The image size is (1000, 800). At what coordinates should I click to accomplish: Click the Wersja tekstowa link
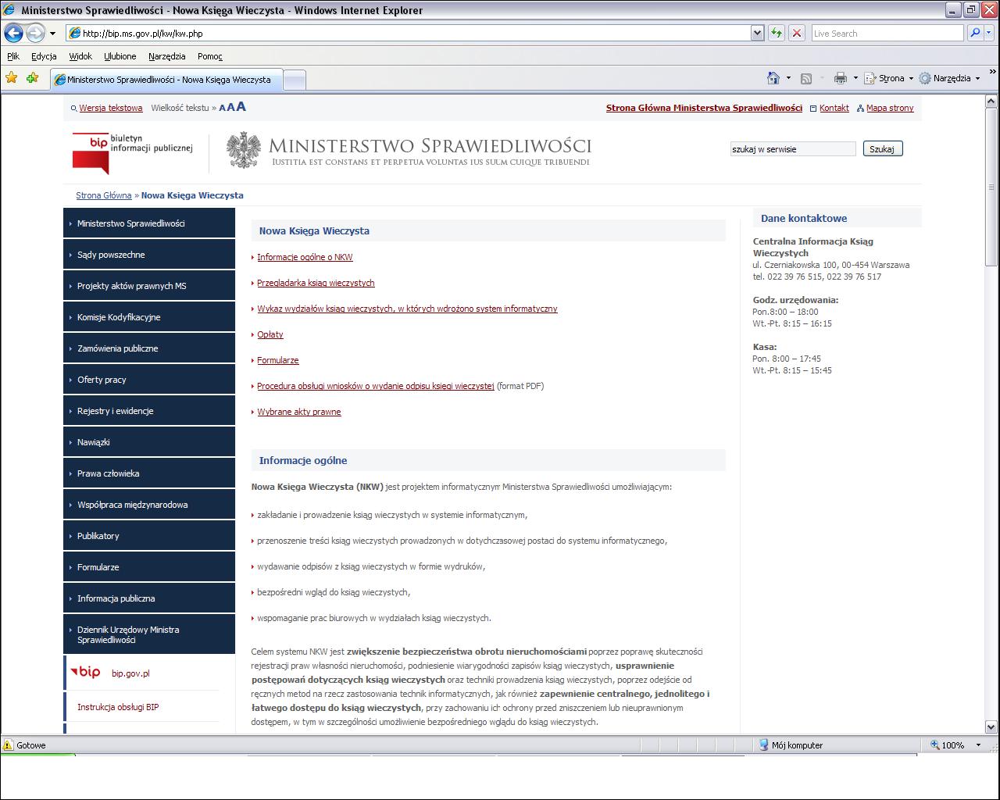click(111, 108)
